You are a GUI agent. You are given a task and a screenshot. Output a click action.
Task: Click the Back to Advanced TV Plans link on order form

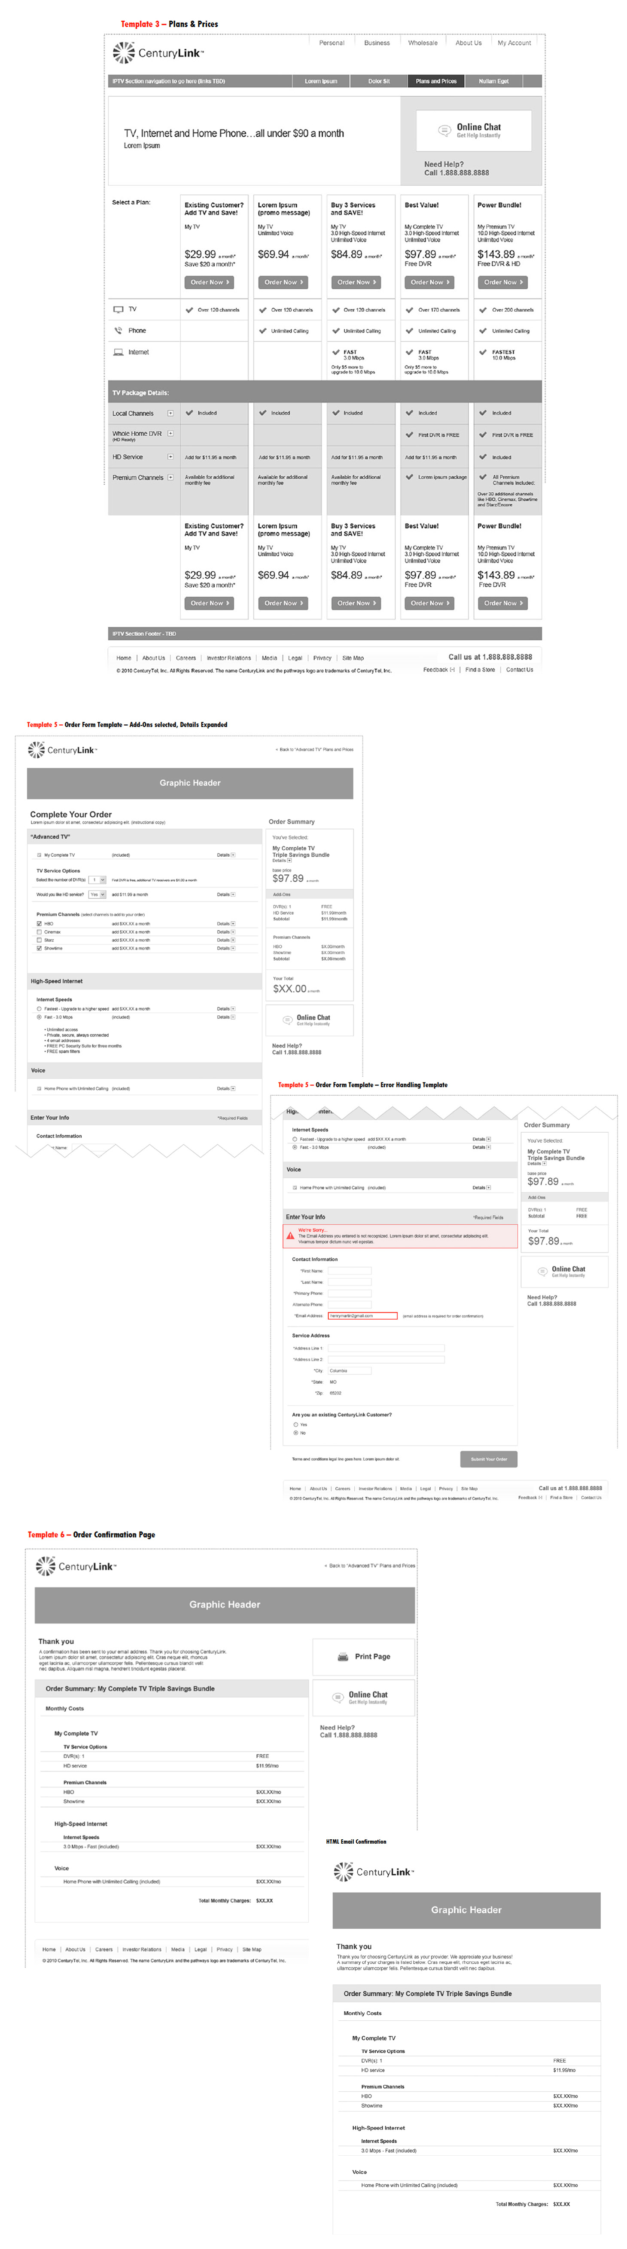[315, 749]
